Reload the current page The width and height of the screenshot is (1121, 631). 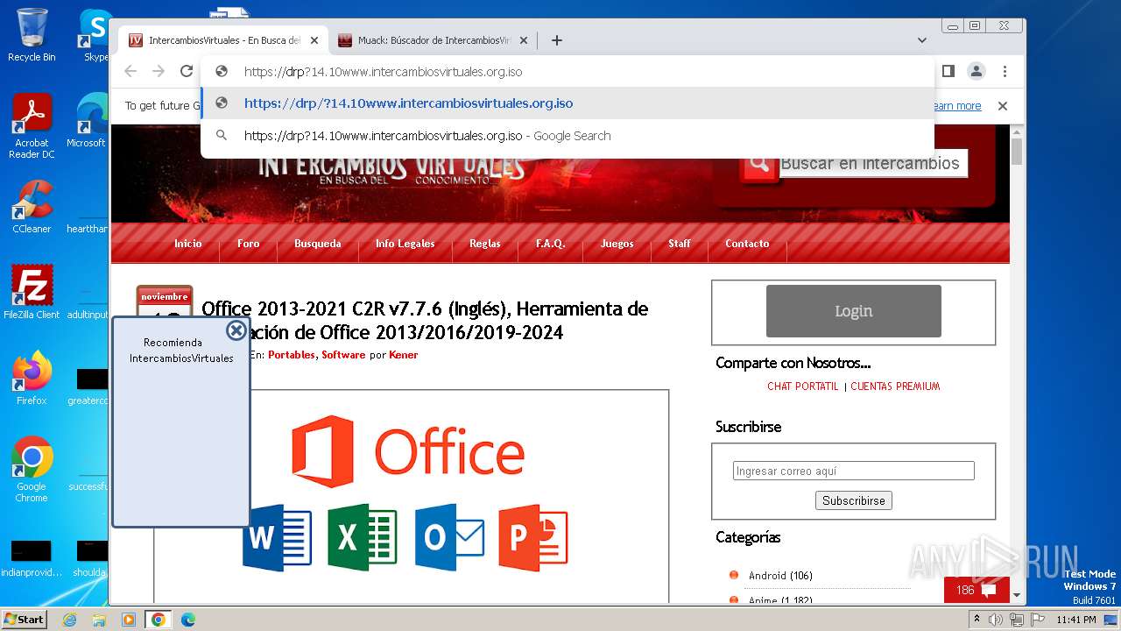point(187,71)
